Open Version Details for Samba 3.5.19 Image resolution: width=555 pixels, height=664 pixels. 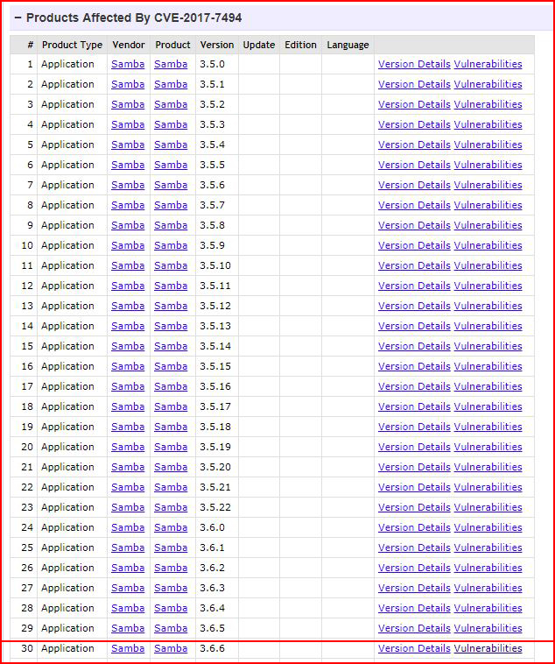point(414,447)
